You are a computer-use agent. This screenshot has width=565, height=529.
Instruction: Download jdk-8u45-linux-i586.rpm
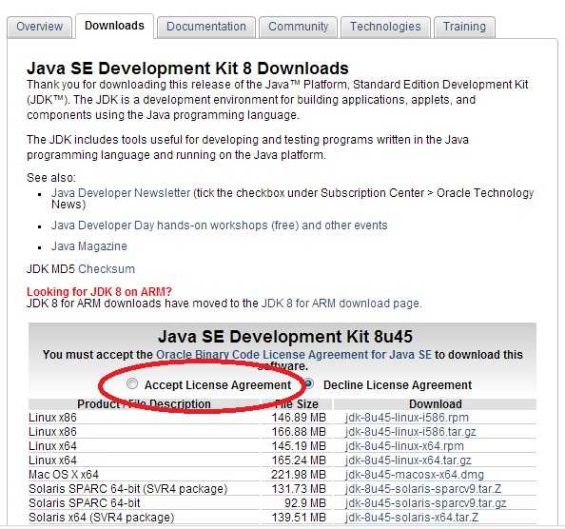tap(407, 418)
